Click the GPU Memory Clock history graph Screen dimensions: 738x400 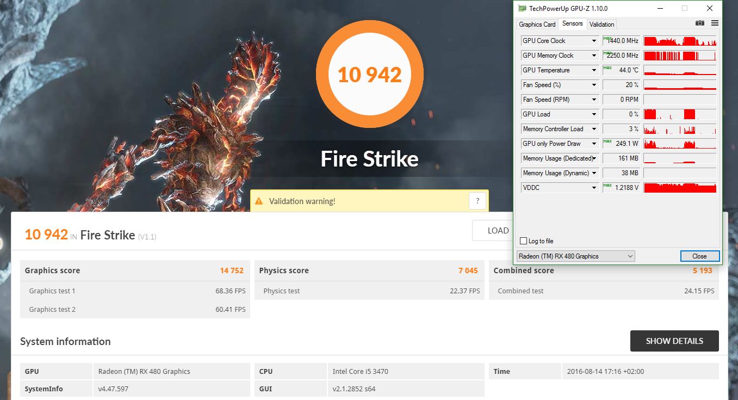[680, 56]
